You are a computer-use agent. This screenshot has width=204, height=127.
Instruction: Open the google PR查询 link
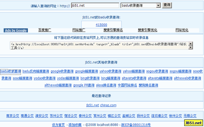pyautogui.click(x=84, y=85)
